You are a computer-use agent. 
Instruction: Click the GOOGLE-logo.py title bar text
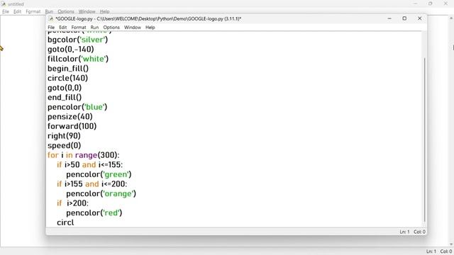148,19
